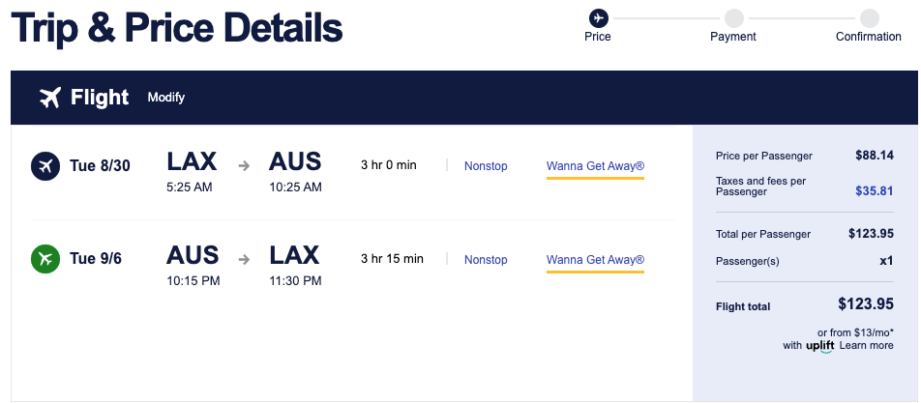Click the Confirmation step circle
Viewport: 921px width, 403px height.
tap(869, 17)
